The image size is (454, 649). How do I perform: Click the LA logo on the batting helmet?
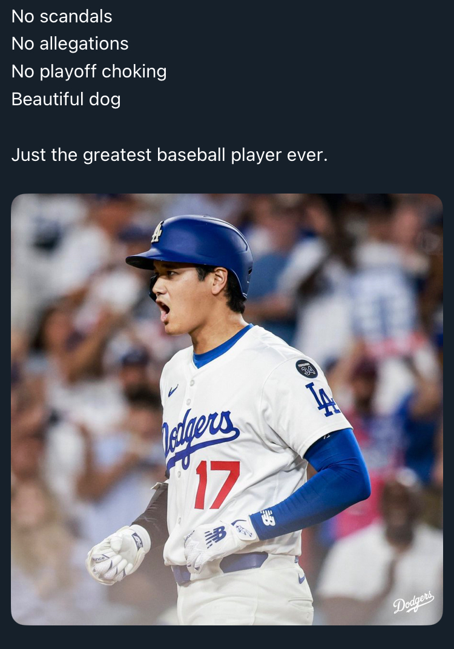[157, 232]
